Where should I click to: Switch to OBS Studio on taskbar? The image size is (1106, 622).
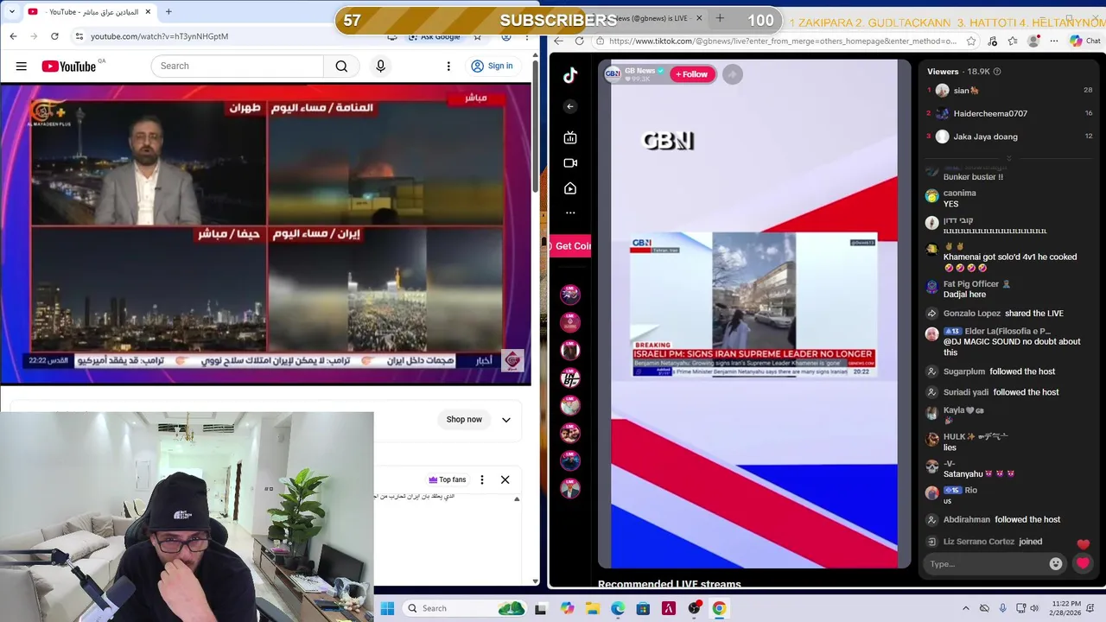click(x=694, y=608)
